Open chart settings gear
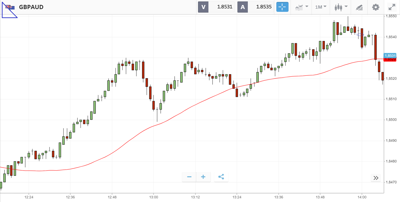The height and width of the screenshot is (202, 400). [375, 7]
